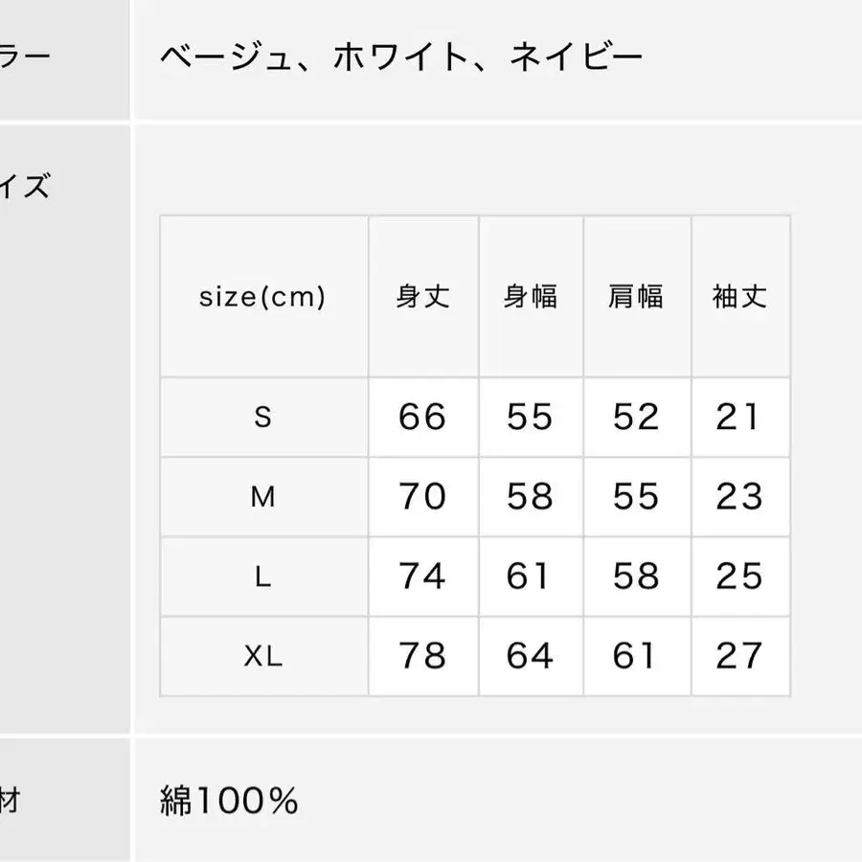Click the S 身丈 value 66
The height and width of the screenshot is (862, 862).
click(422, 418)
